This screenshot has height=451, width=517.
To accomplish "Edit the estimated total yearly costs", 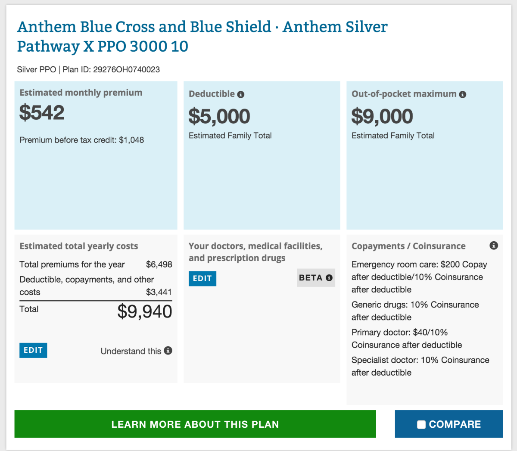I will tap(33, 350).
